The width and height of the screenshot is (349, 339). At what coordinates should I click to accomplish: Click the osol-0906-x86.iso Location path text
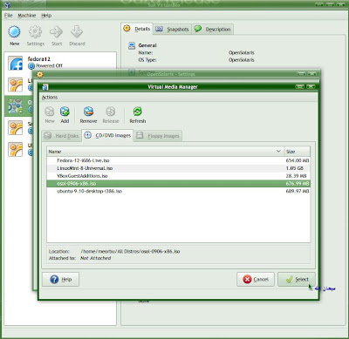[x=130, y=251]
